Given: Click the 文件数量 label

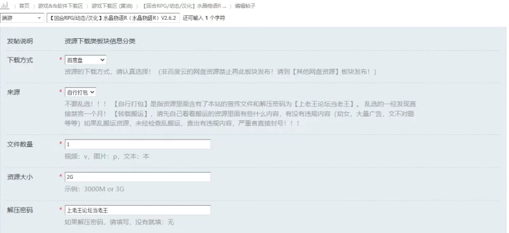Looking at the screenshot, I should pyautogui.click(x=20, y=145).
